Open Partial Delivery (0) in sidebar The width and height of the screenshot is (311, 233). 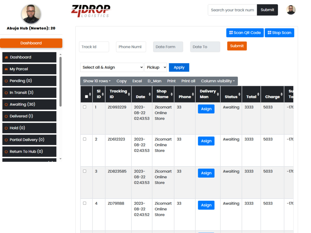click(29, 140)
